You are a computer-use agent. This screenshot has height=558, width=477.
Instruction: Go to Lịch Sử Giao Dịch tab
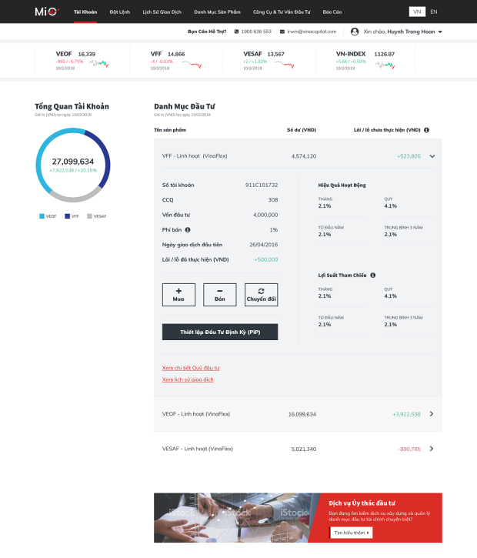162,12
